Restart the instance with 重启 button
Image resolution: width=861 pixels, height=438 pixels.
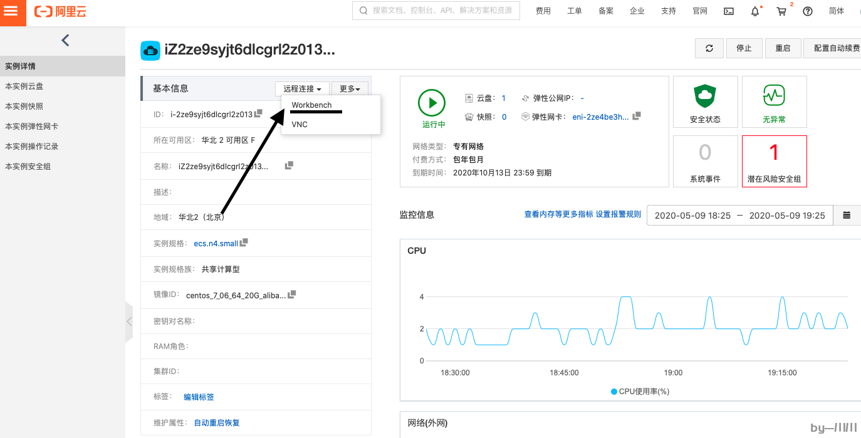(x=783, y=48)
